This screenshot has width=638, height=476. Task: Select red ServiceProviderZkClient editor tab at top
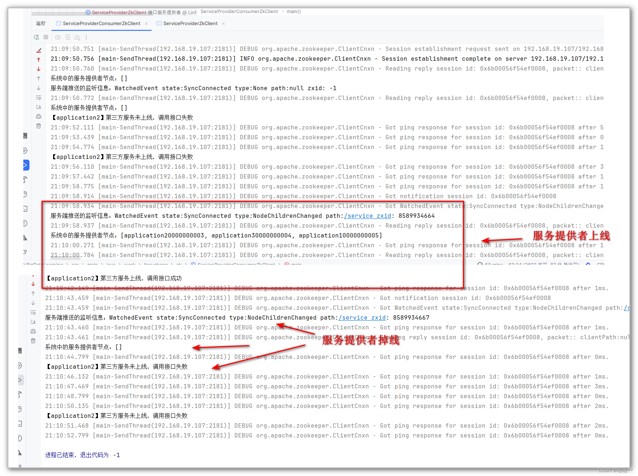pyautogui.click(x=119, y=12)
